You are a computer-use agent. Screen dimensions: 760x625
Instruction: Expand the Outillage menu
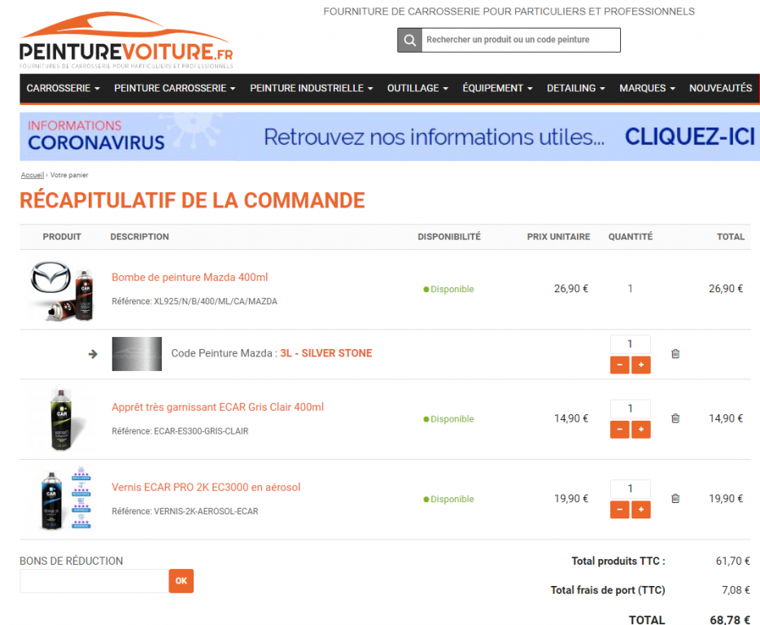tap(417, 88)
